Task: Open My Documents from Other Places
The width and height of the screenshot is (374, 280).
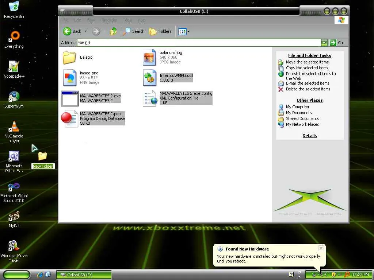Action: click(299, 113)
